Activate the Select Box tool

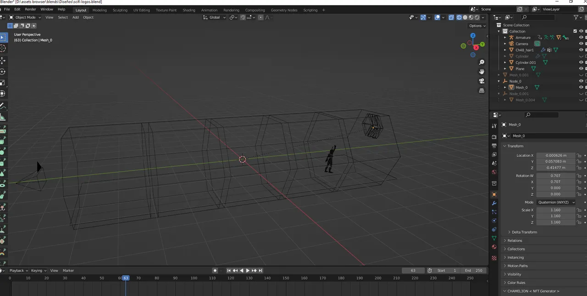pyautogui.click(x=3, y=38)
